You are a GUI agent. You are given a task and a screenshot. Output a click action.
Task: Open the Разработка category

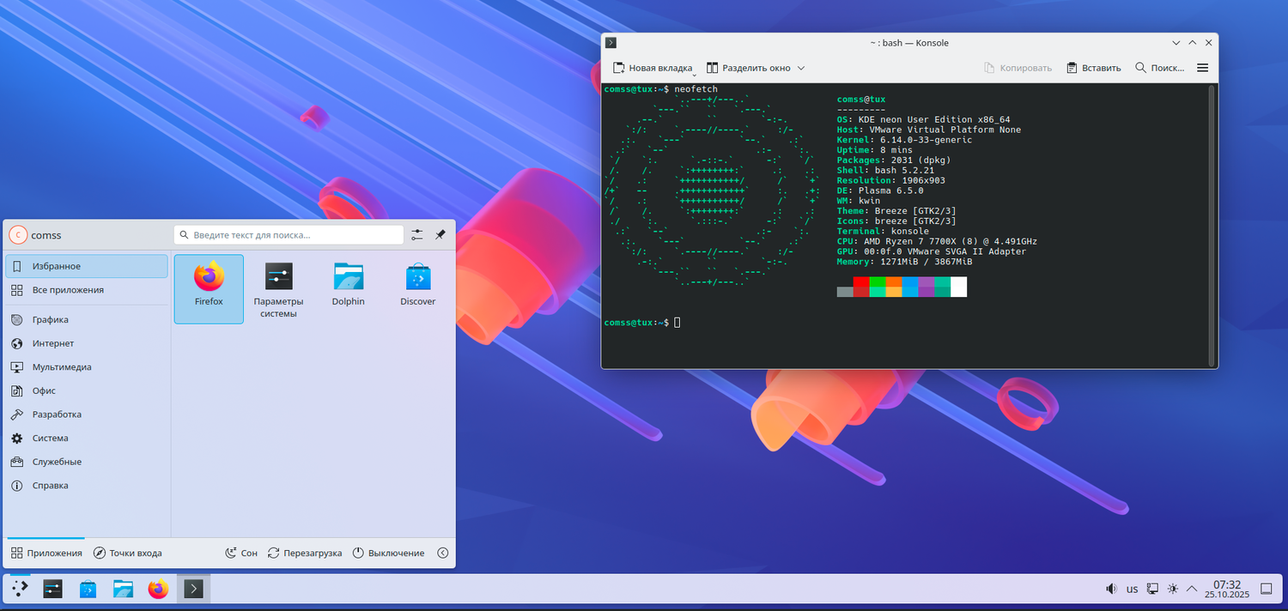(87, 414)
